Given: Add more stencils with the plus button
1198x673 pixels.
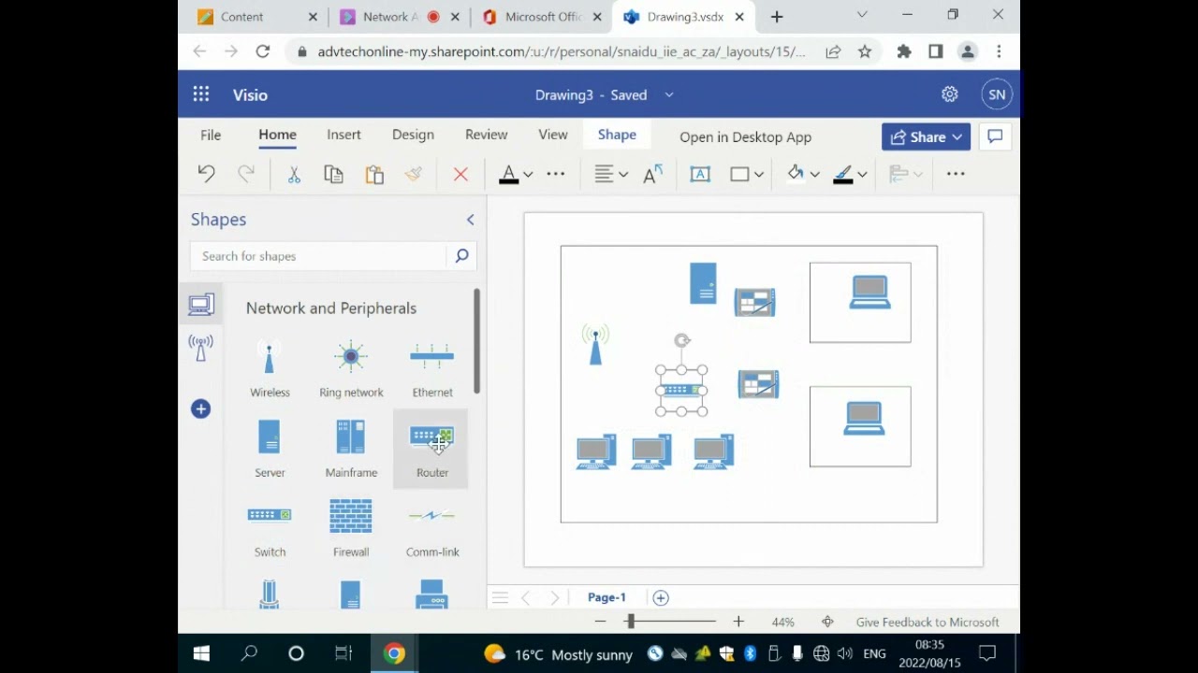Looking at the screenshot, I should point(200,408).
